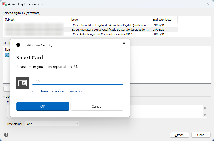
Task: Click the comment box scroll down arrow
Action: point(205,115)
